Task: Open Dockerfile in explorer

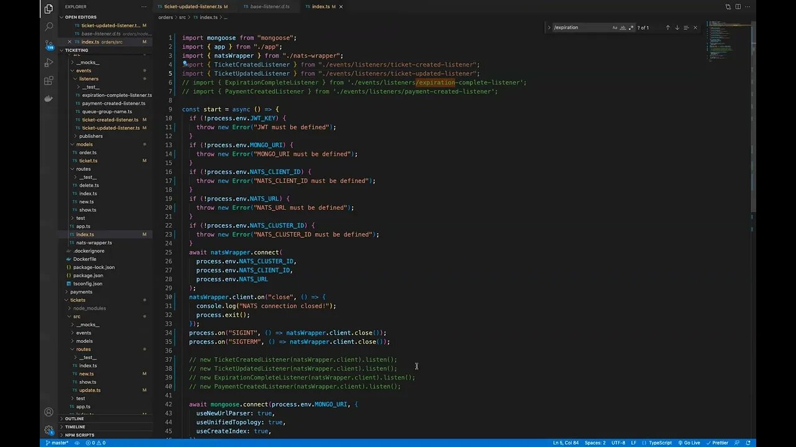Action: pyautogui.click(x=85, y=259)
